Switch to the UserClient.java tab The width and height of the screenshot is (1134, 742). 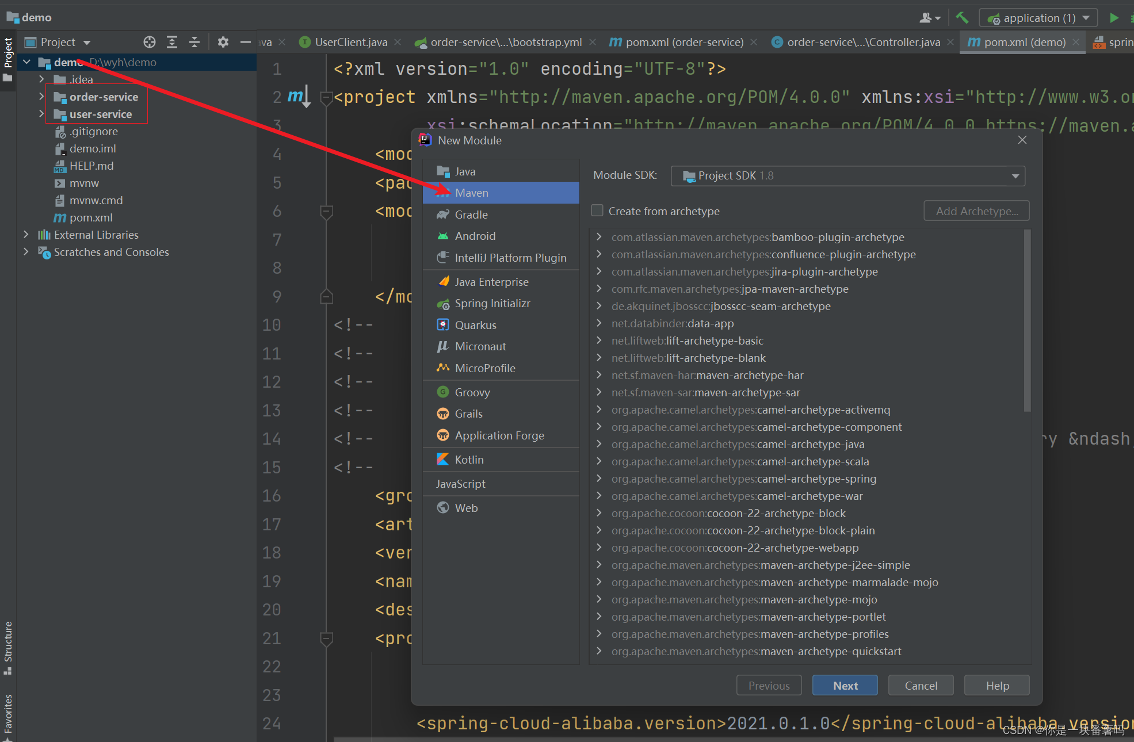pos(351,42)
